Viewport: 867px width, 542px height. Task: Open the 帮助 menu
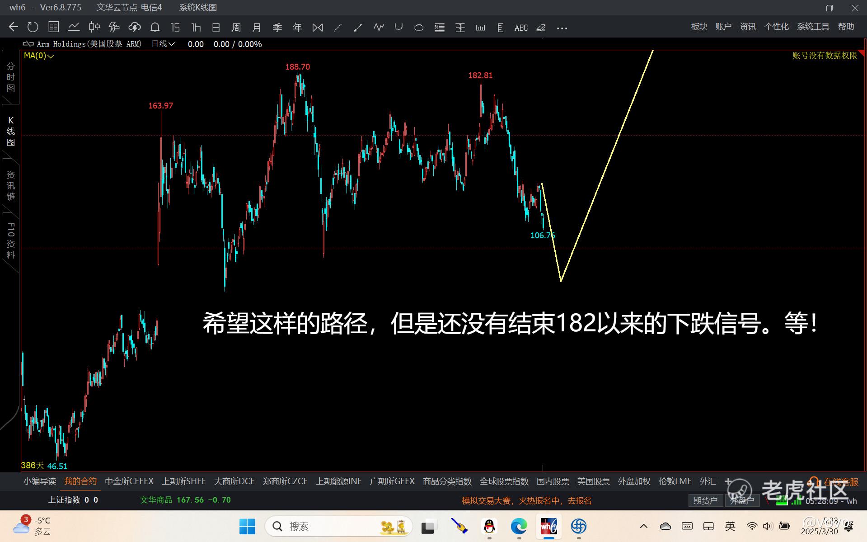846,27
